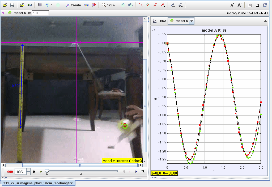This screenshot has width=272, height=187.
Task: Toggle the calibration tools icon
Action: [47, 5]
